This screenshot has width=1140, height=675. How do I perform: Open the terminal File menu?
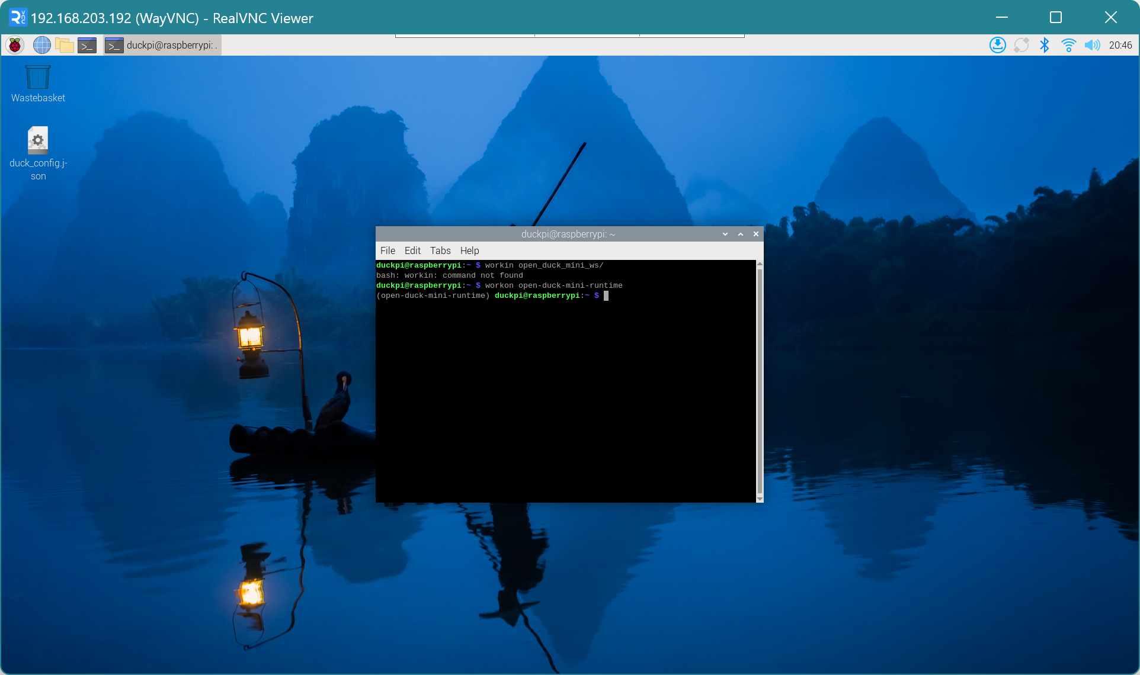tap(388, 250)
